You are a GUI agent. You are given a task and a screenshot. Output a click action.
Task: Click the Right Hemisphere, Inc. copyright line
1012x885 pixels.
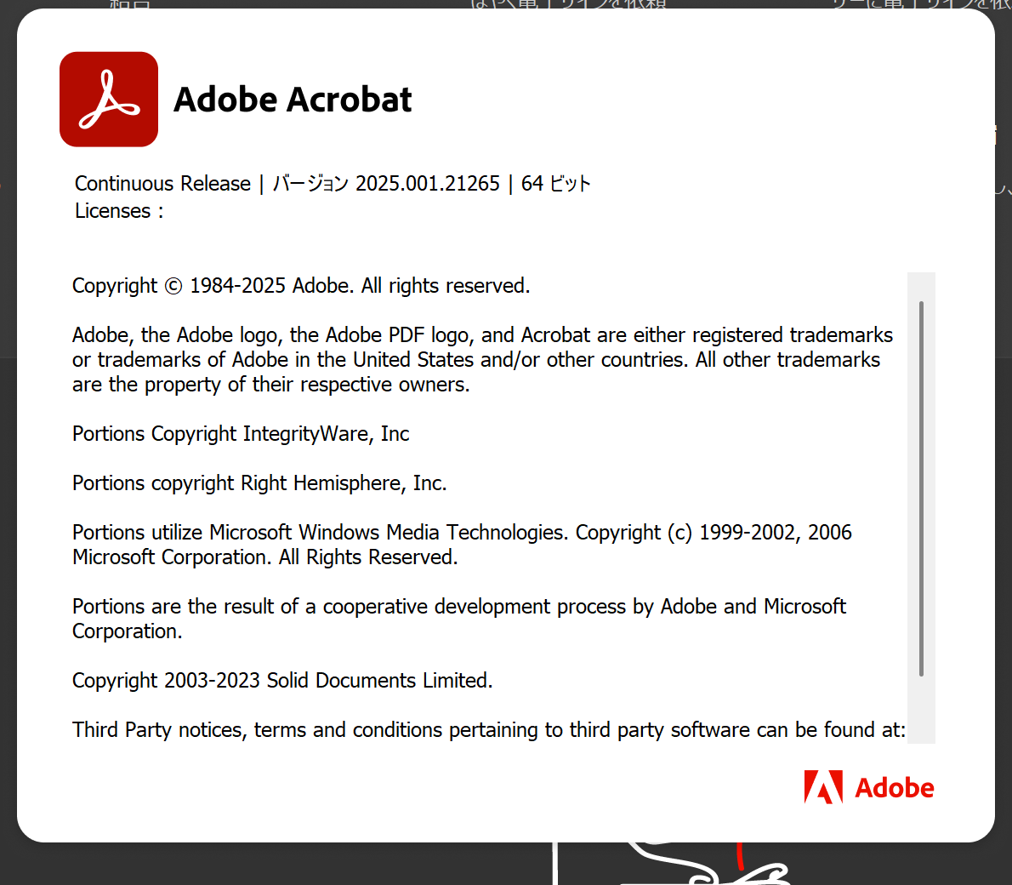coord(259,483)
